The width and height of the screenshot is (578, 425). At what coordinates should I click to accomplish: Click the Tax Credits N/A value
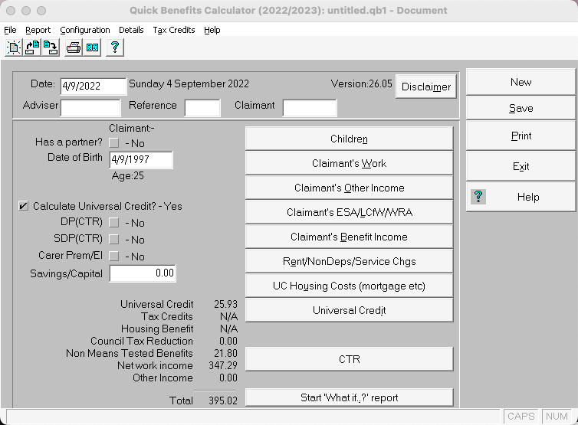228,316
